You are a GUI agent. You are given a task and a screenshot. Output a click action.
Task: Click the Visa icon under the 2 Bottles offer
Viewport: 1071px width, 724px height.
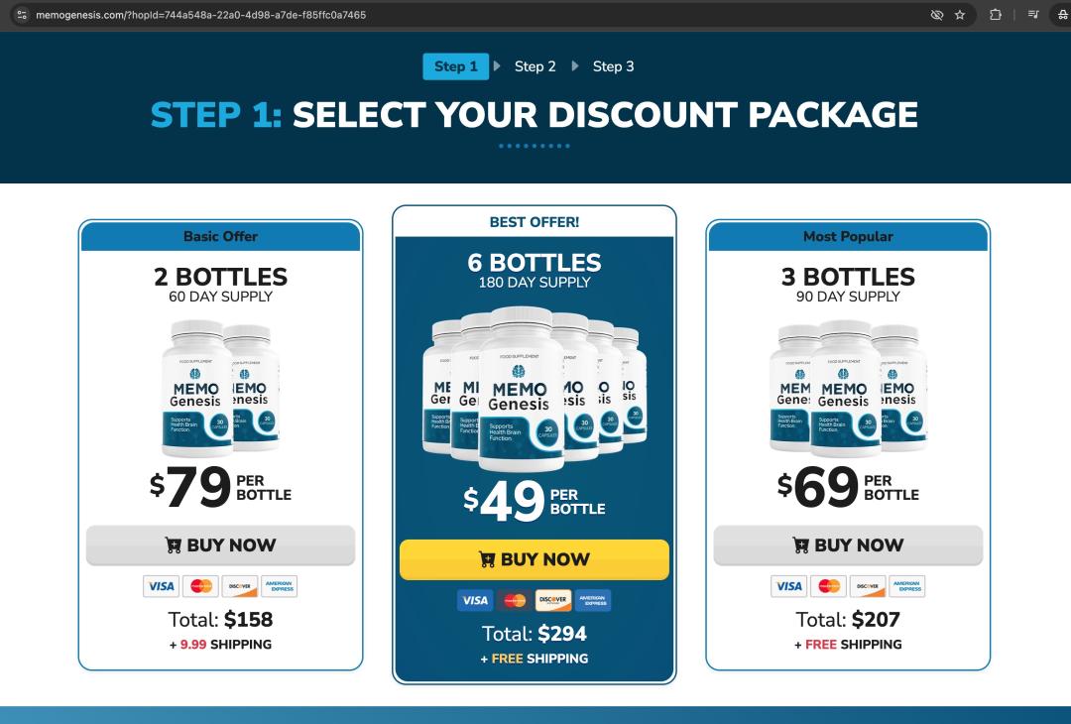[x=161, y=586]
